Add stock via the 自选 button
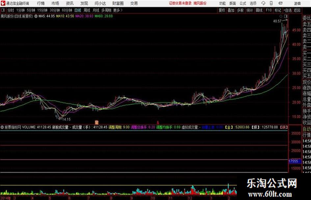 (x=288, y=10)
